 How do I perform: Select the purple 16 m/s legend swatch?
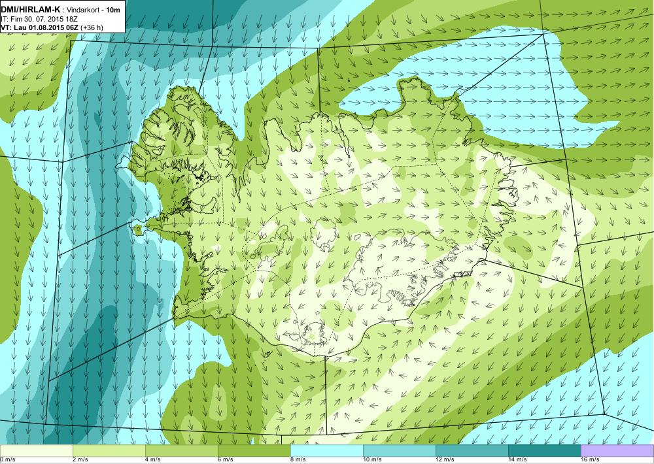point(617,451)
